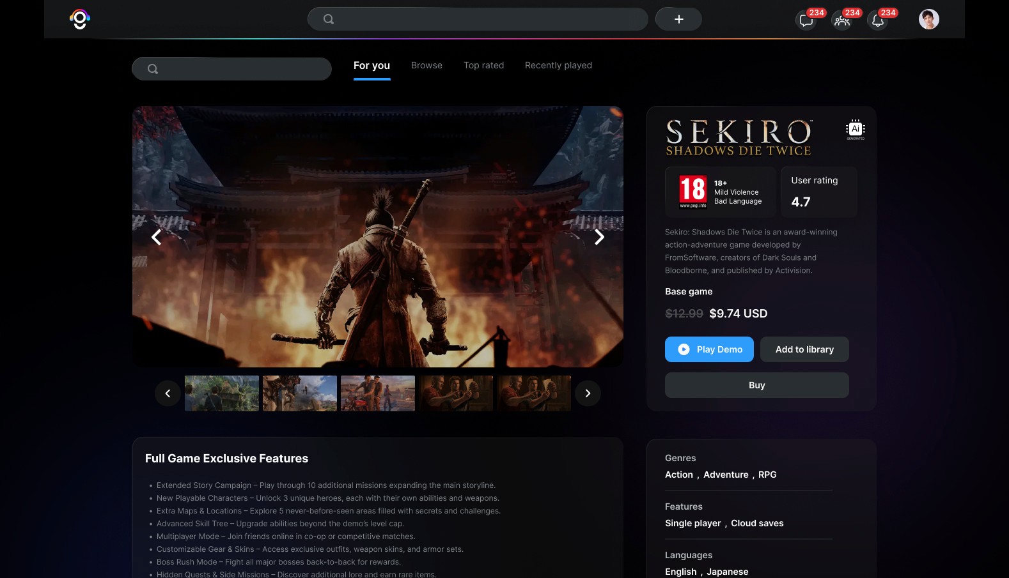Viewport: 1009px width, 578px height.
Task: Click the Sekiro Shadows Die Twice logo
Action: 739,138
